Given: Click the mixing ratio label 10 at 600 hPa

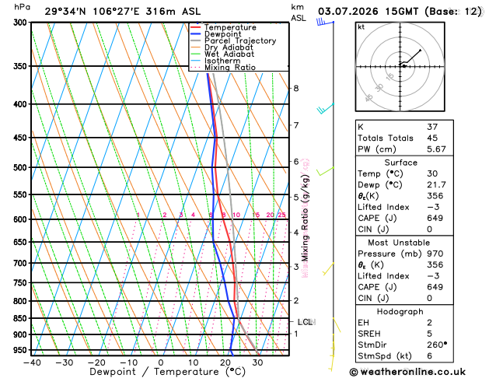Looking at the screenshot, I should click(x=236, y=215).
